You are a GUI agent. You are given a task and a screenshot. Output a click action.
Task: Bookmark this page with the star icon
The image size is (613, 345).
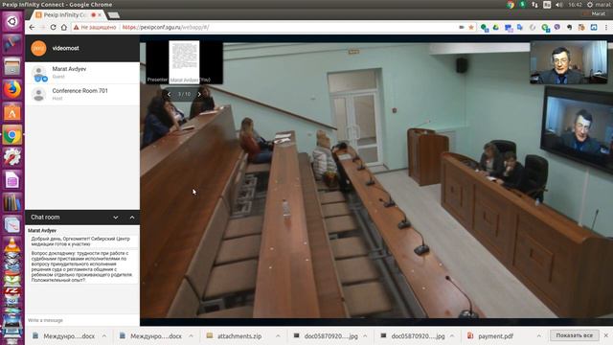click(471, 28)
